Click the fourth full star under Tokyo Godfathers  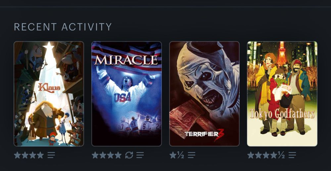(274, 155)
